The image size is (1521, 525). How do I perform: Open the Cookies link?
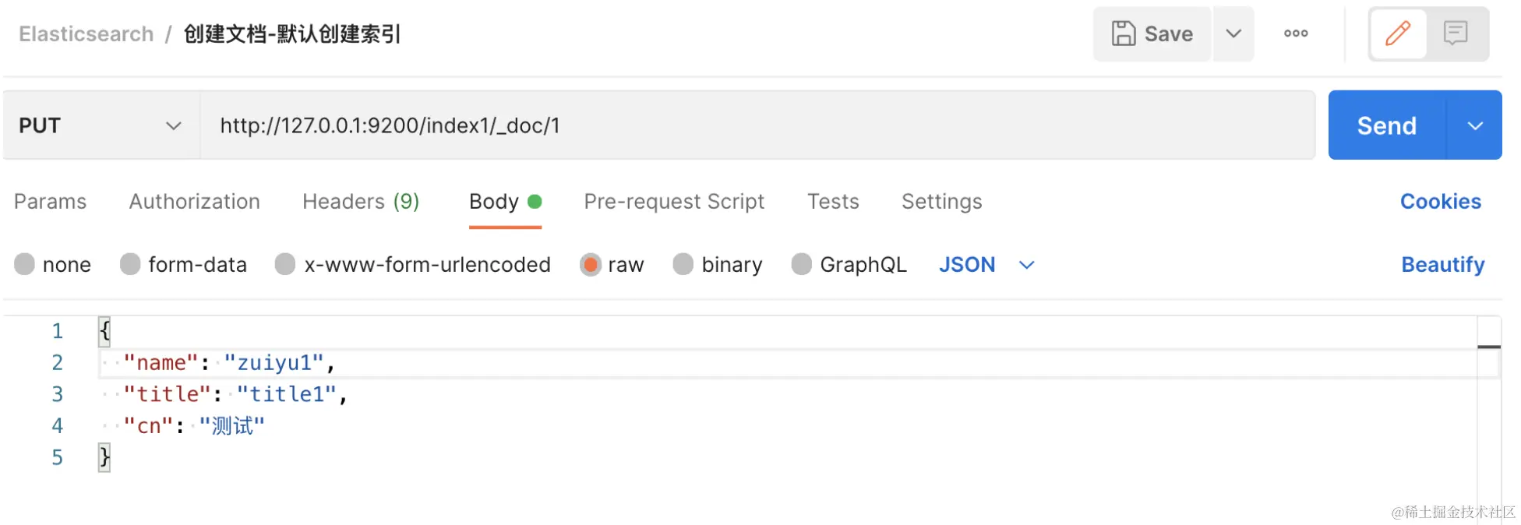click(x=1440, y=202)
